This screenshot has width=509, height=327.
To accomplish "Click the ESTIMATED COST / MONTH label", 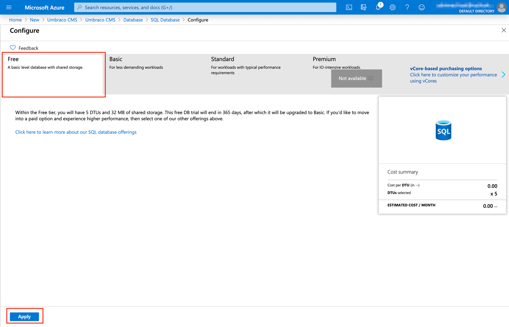I will (411, 205).
